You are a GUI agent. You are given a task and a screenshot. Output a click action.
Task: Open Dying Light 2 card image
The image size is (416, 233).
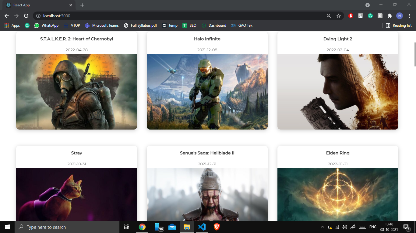click(x=338, y=92)
